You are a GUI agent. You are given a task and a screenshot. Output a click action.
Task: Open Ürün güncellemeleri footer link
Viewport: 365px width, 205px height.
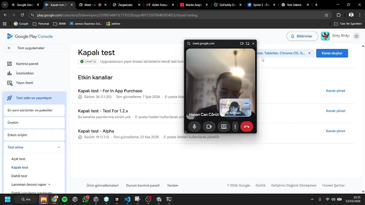pos(102,185)
